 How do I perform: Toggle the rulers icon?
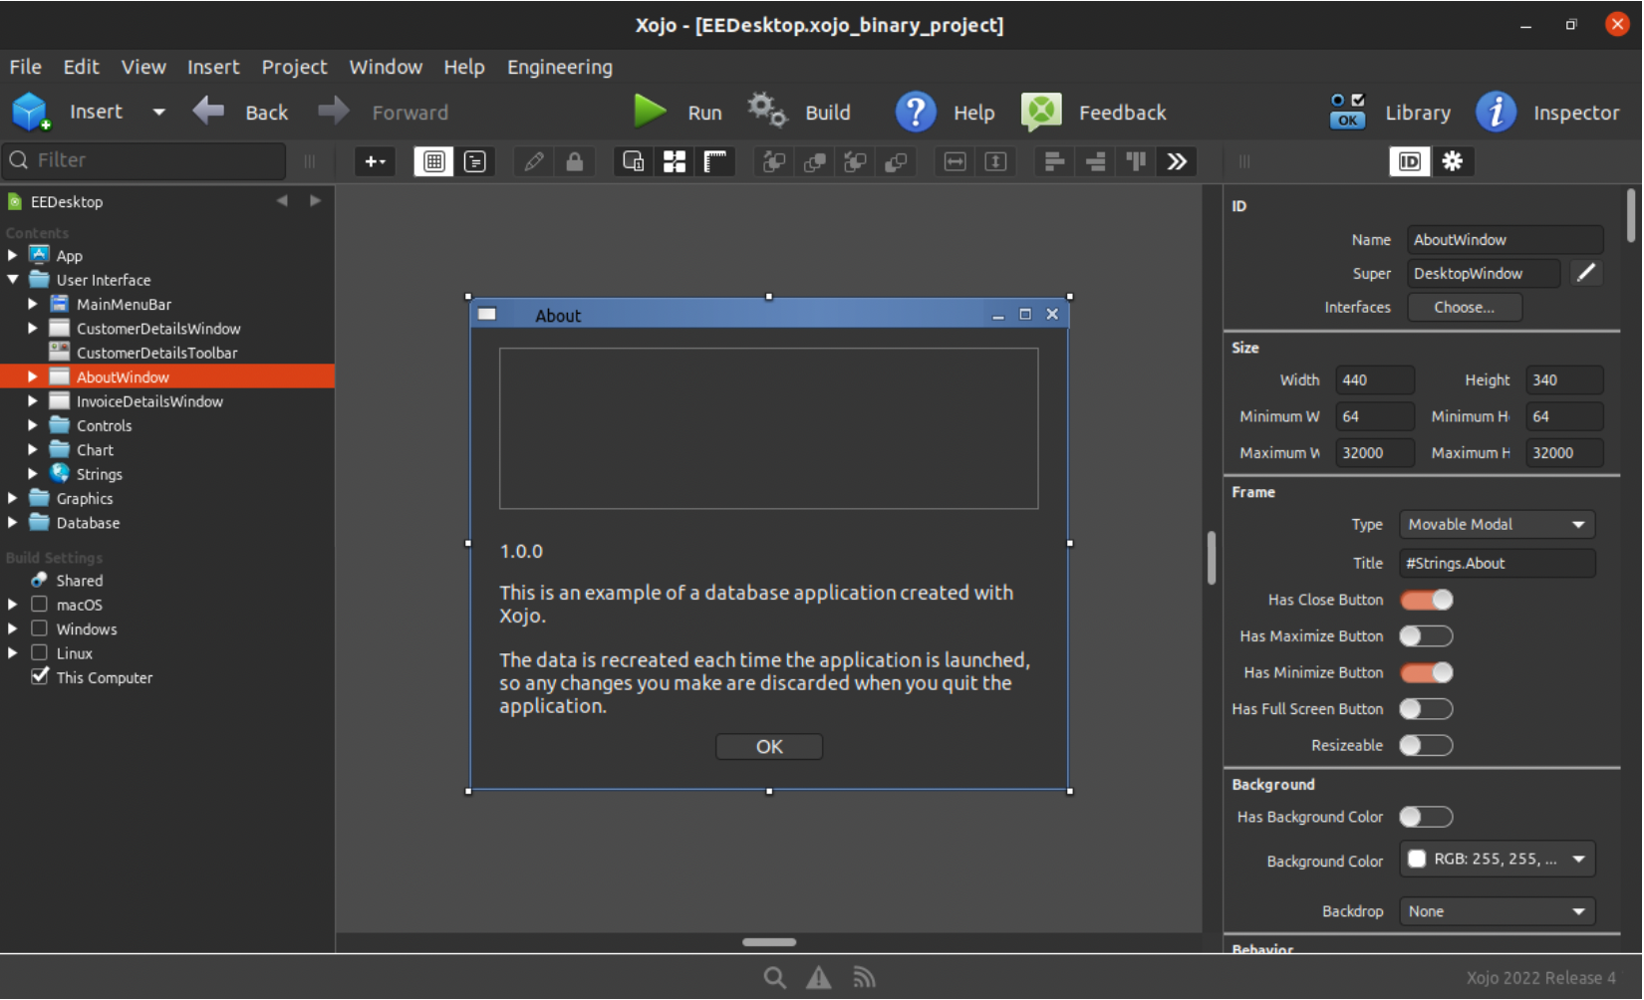(x=715, y=161)
